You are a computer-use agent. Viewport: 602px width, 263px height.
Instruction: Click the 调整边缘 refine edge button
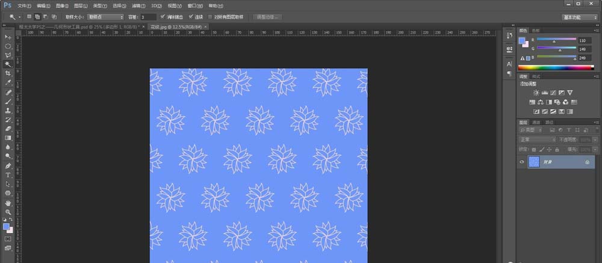pos(267,17)
